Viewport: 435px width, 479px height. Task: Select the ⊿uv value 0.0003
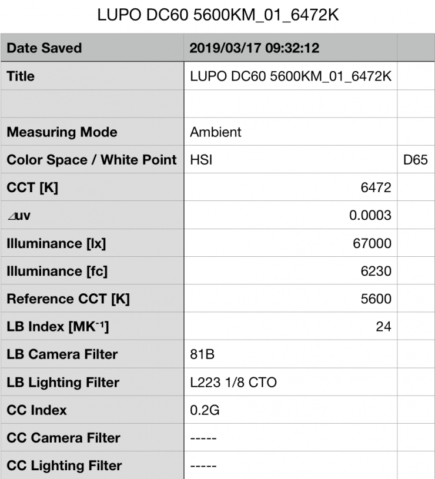pyautogui.click(x=370, y=216)
